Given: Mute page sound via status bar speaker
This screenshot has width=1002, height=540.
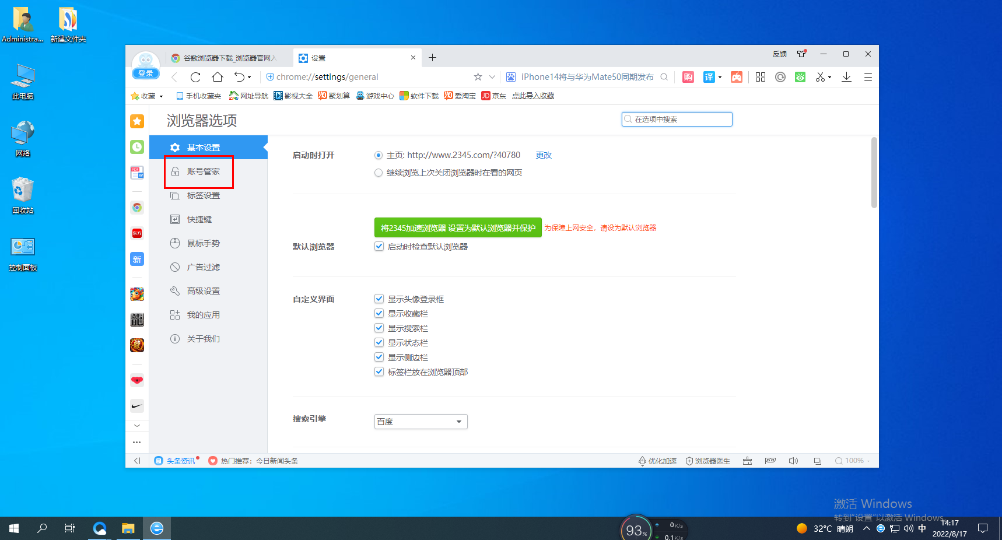Looking at the screenshot, I should [793, 461].
